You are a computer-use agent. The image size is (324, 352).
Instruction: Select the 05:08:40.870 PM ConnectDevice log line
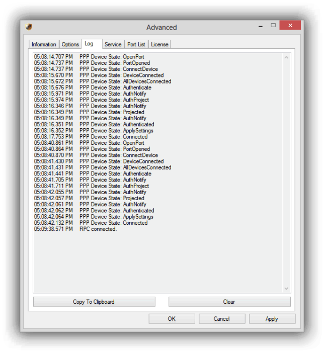(96, 155)
